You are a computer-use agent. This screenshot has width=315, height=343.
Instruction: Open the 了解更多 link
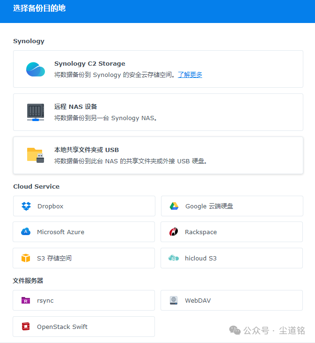coord(190,75)
